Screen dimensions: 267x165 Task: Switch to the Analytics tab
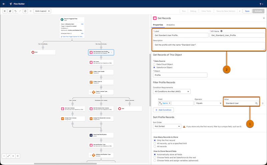click(x=171, y=25)
